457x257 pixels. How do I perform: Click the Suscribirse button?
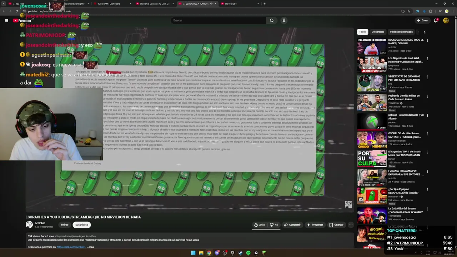pos(81,225)
